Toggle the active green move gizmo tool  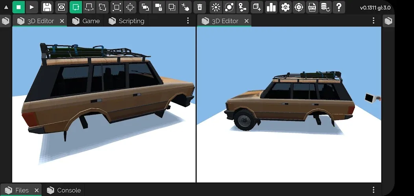coord(76,7)
